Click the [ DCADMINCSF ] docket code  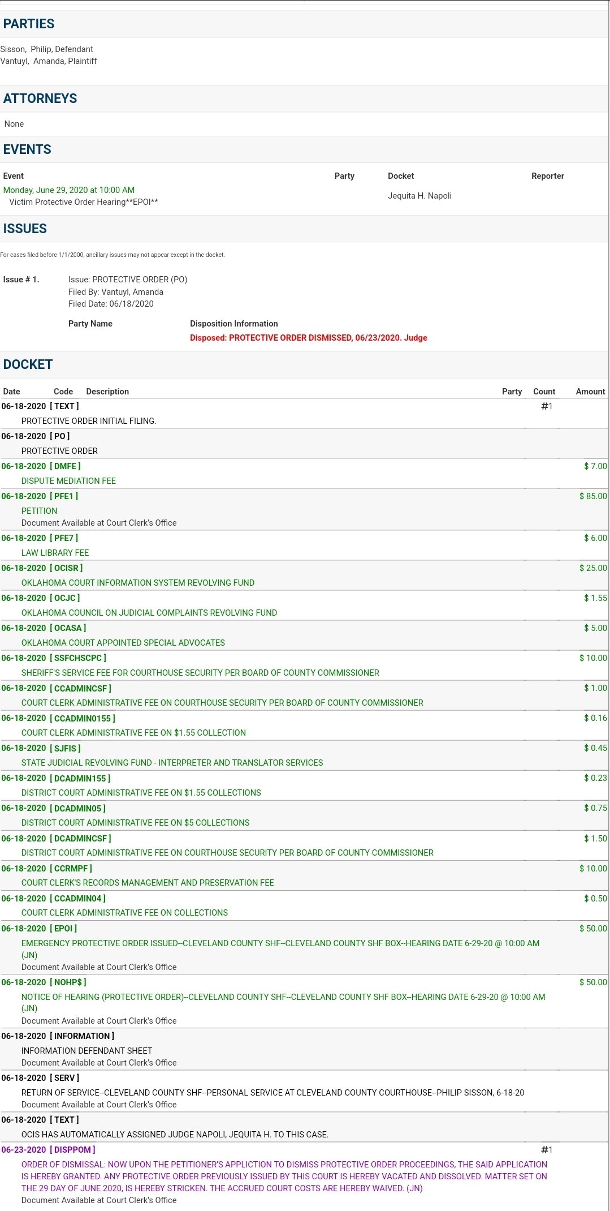point(80,838)
